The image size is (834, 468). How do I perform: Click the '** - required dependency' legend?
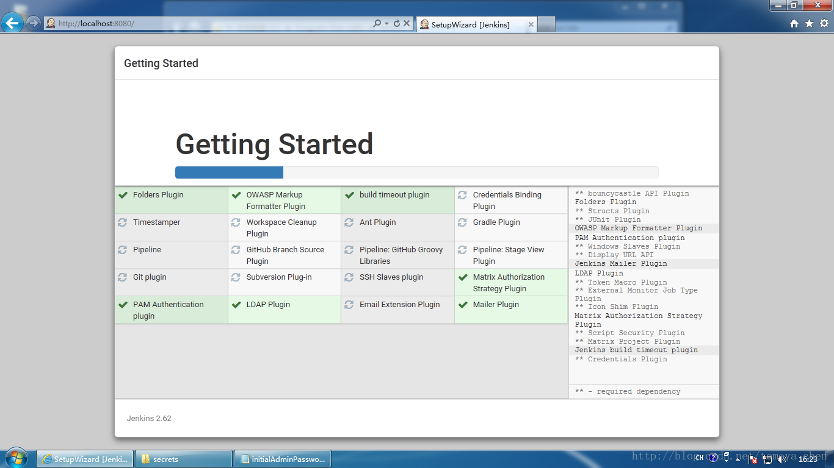pyautogui.click(x=628, y=392)
